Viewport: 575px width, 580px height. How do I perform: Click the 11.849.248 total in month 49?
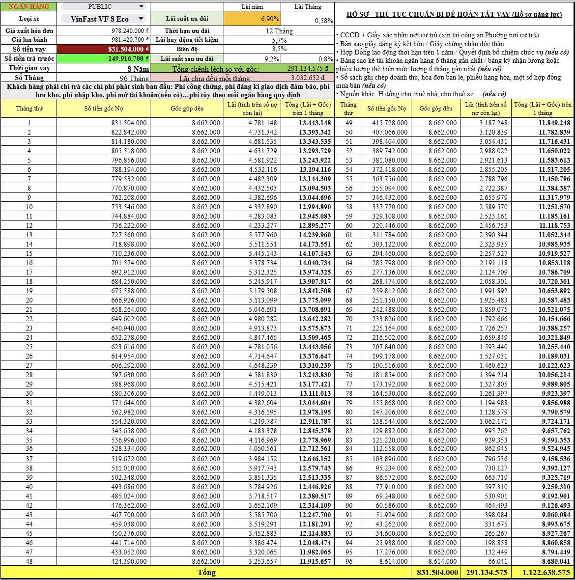(x=543, y=123)
